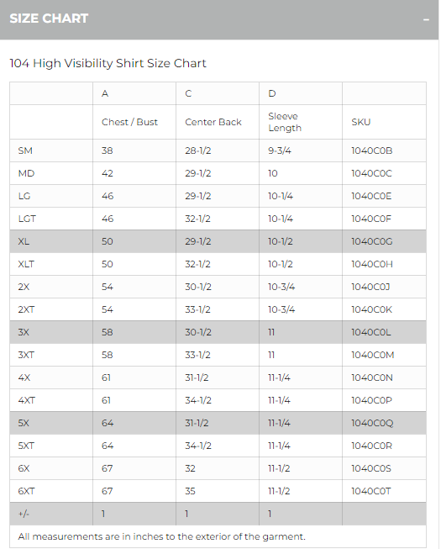Select SKU 1040C0G in XL row

coord(372,241)
